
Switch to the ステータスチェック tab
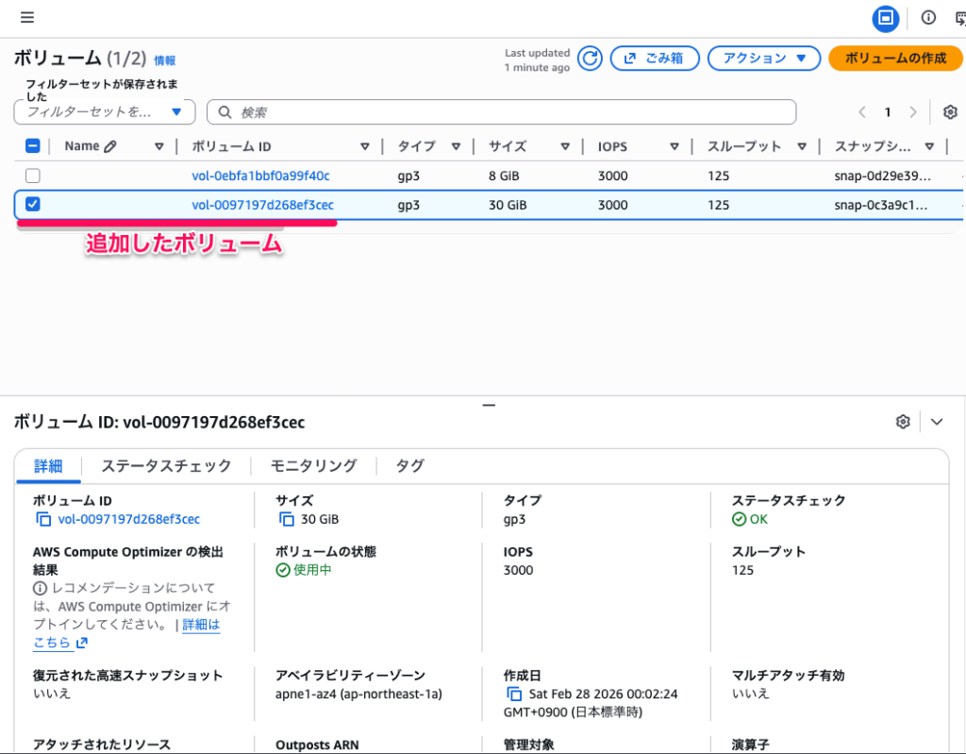[x=166, y=465]
